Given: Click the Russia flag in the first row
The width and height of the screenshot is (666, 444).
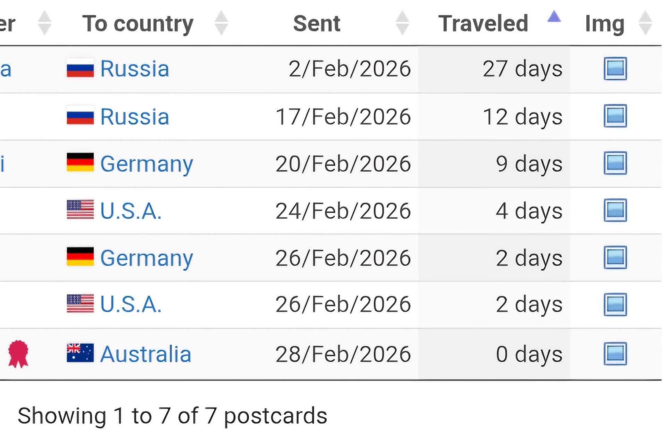Looking at the screenshot, I should coord(80,68).
